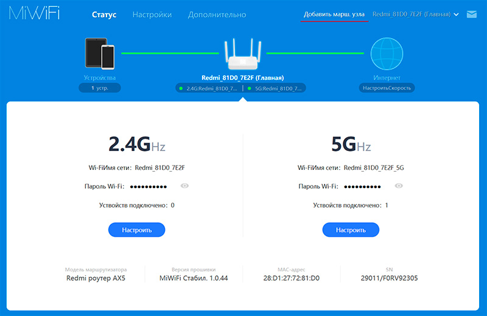The image size is (487, 316).
Task: Click the 1 устр. devices badge
Action: [100, 88]
